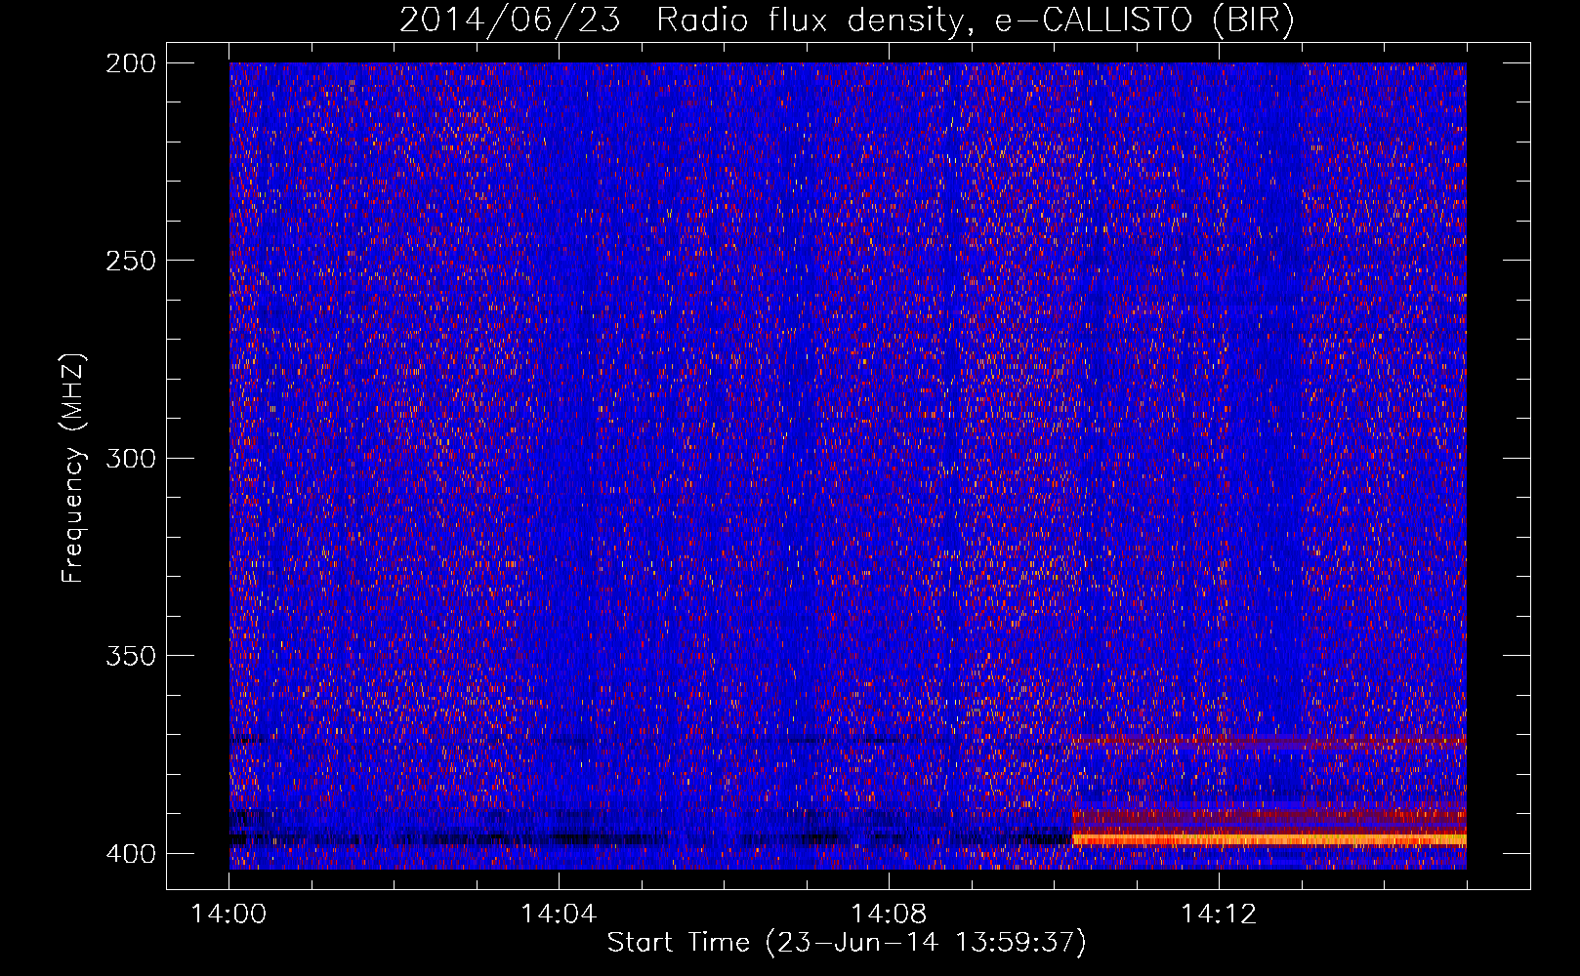Click the dark black band near 397 MHz

coord(651,838)
